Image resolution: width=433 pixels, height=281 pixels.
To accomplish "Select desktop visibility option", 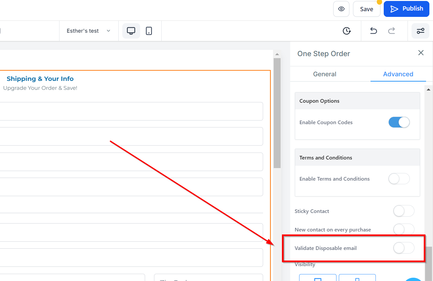I will point(318,278).
